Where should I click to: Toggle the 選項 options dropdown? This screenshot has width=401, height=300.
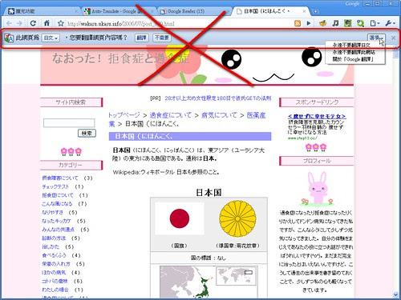click(x=376, y=38)
